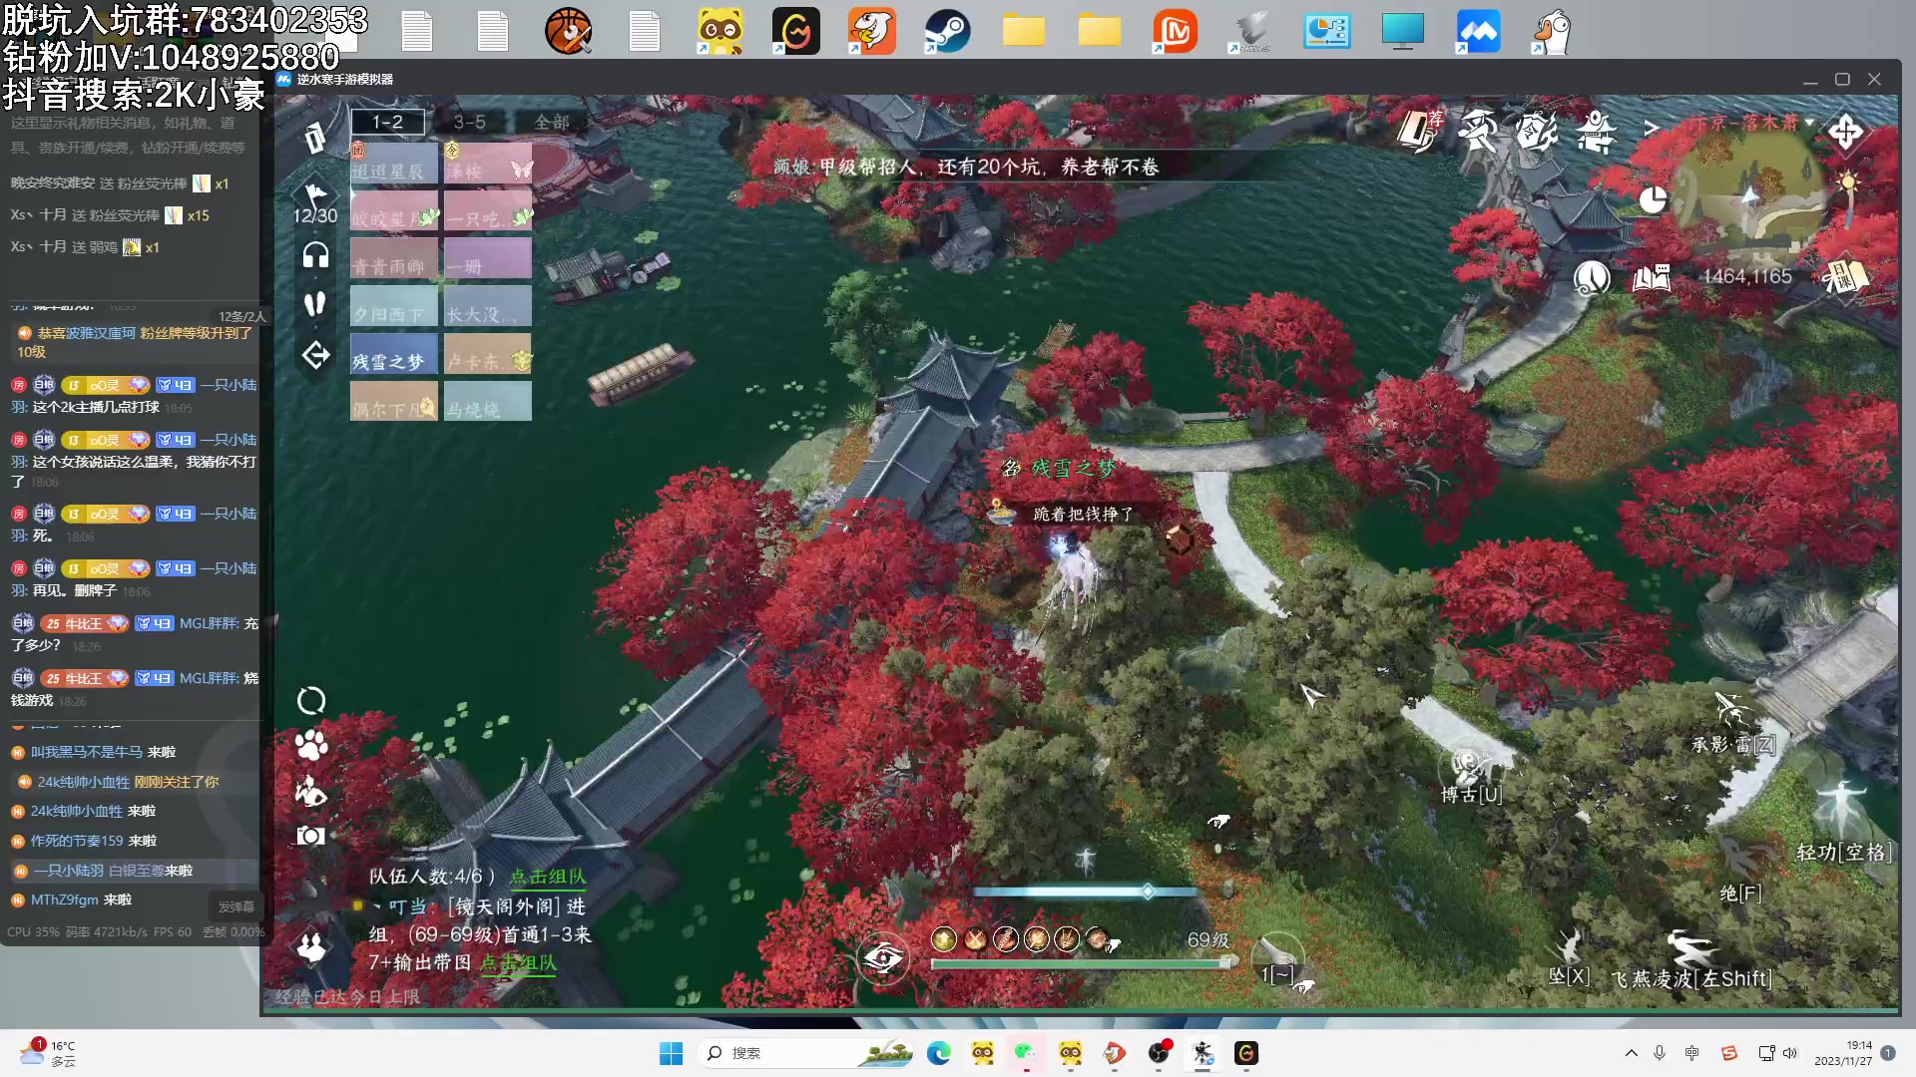Activate the 承影·雷[Z] skill
The width and height of the screenshot is (1916, 1077).
click(x=1732, y=723)
